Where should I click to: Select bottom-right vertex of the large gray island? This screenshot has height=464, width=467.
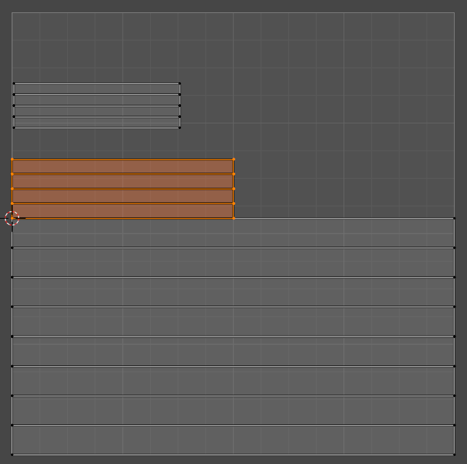[455, 454]
